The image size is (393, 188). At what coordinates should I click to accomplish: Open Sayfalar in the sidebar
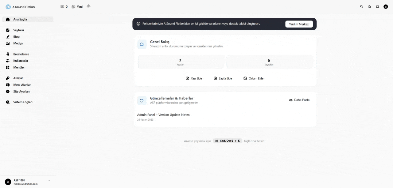19,30
